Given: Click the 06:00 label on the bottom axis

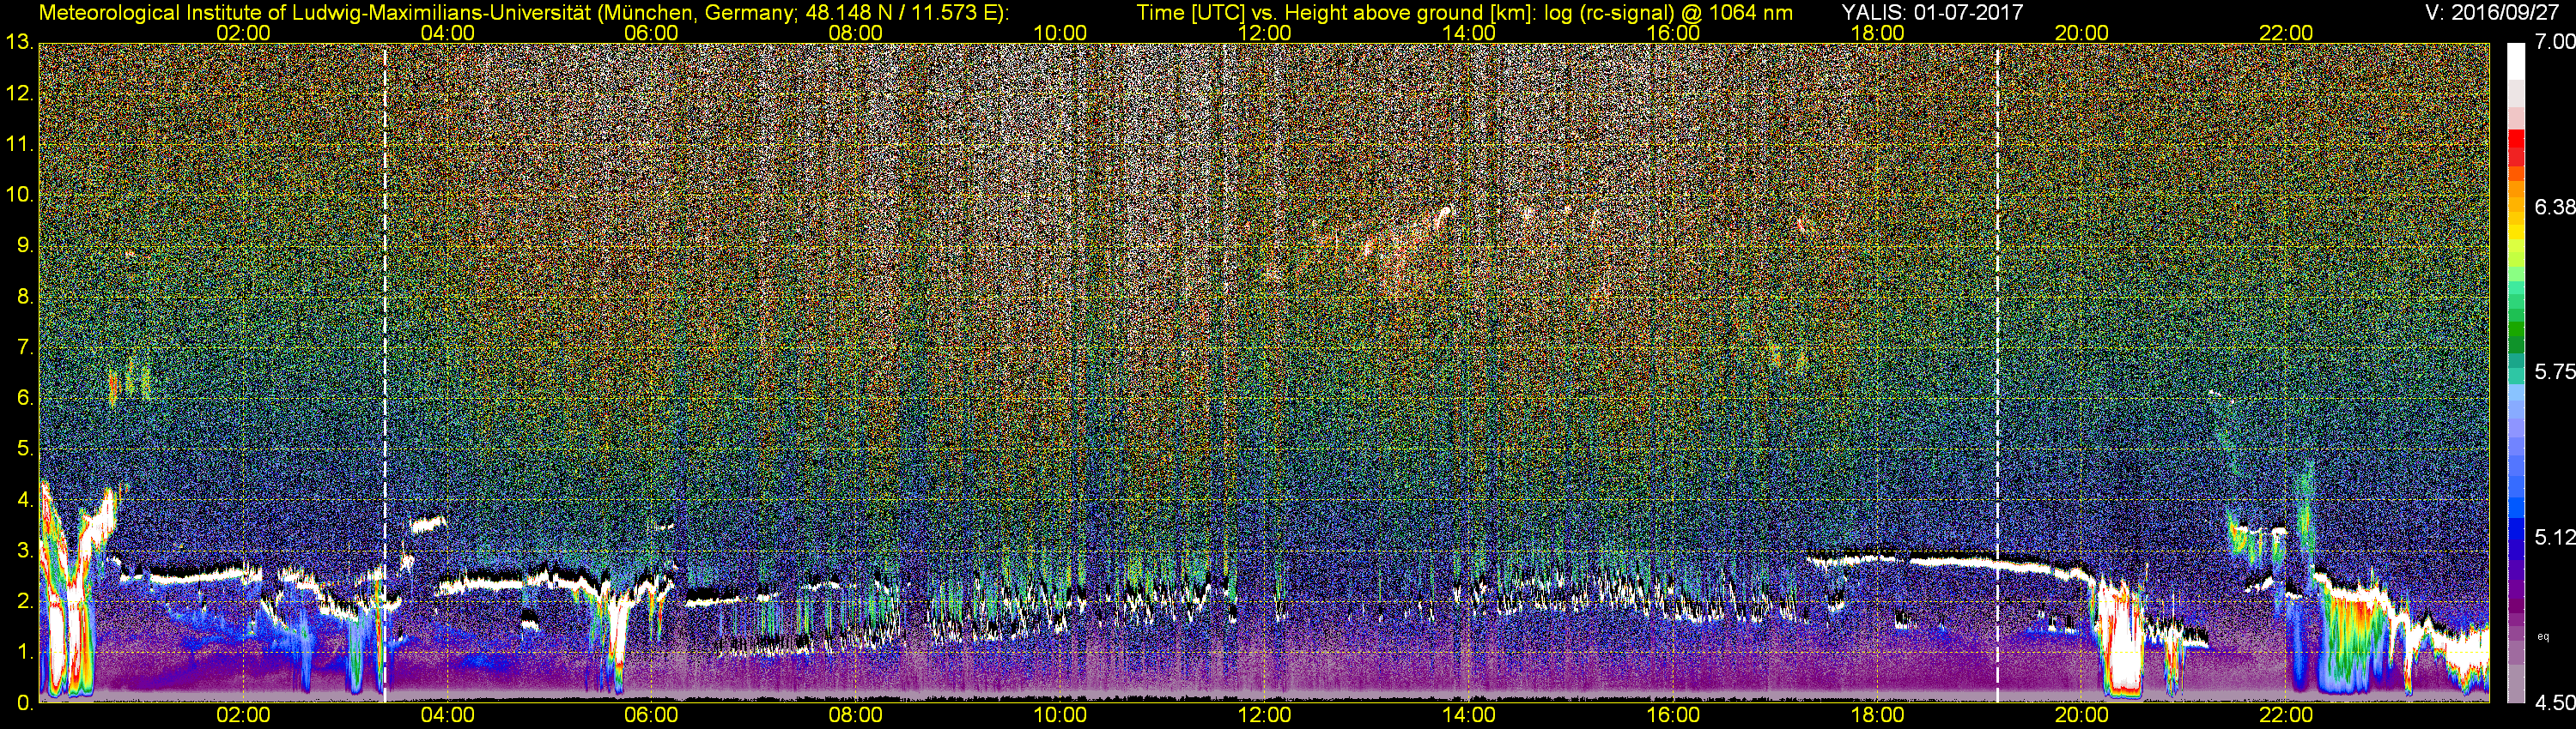Looking at the screenshot, I should [x=651, y=715].
